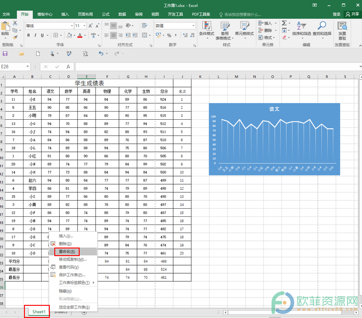This screenshot has height=318, width=362.
Task: Click the Undo arrow
Action: (101, 53)
